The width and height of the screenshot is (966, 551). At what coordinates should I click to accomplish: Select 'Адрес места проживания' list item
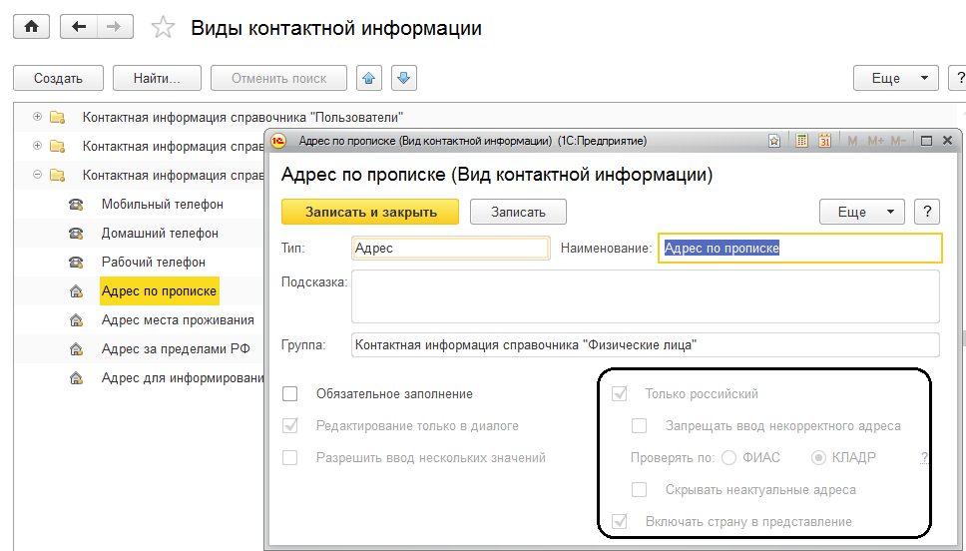(178, 320)
